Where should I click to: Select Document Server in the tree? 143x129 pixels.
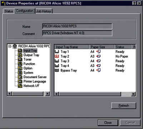coord(35,77)
